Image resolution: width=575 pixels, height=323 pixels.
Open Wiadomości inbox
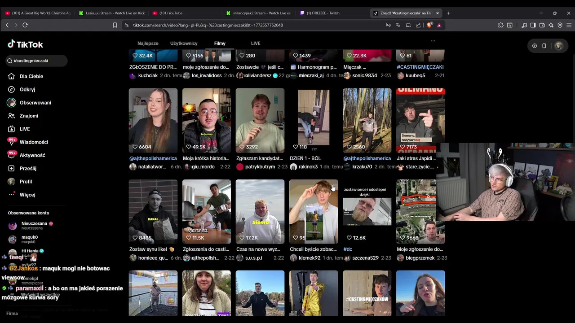28,142
